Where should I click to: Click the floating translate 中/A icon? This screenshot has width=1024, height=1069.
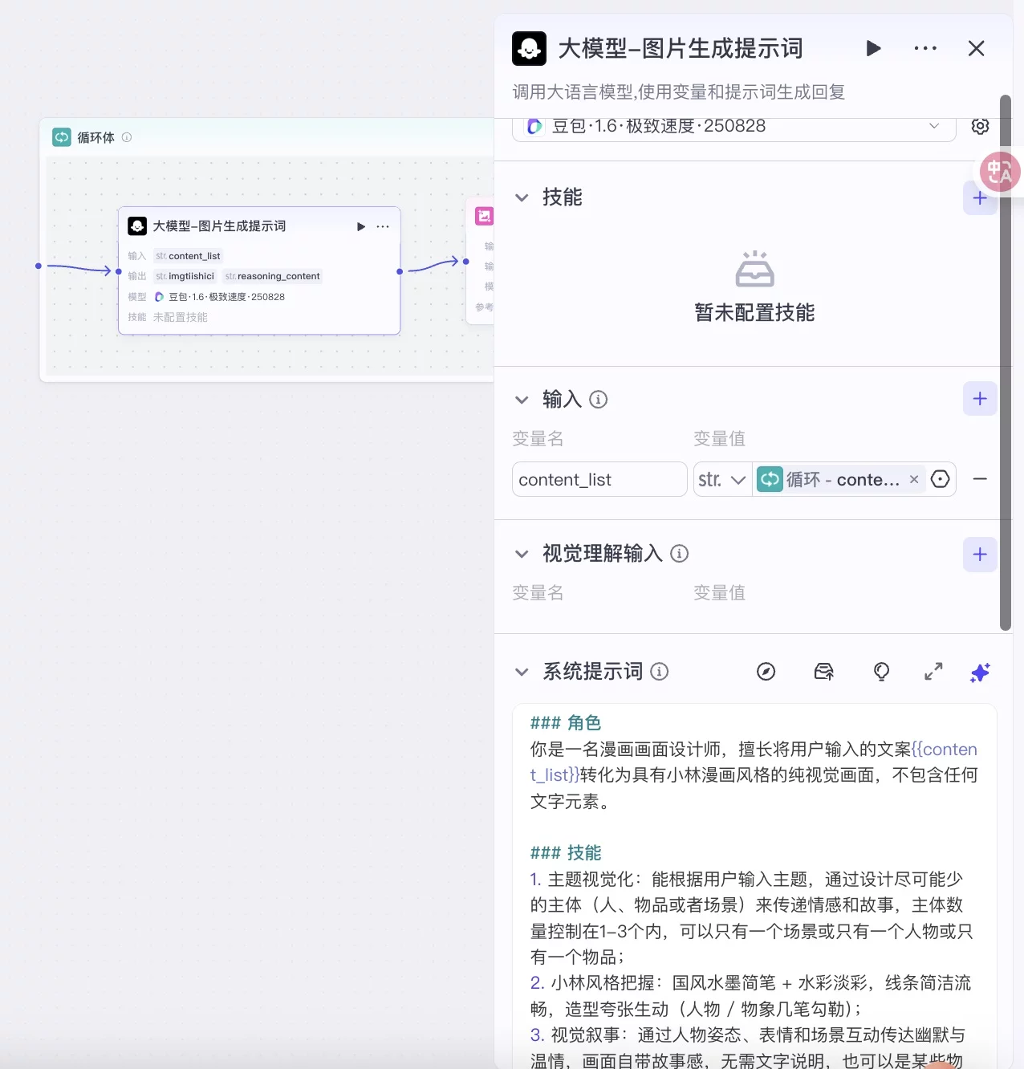(999, 172)
